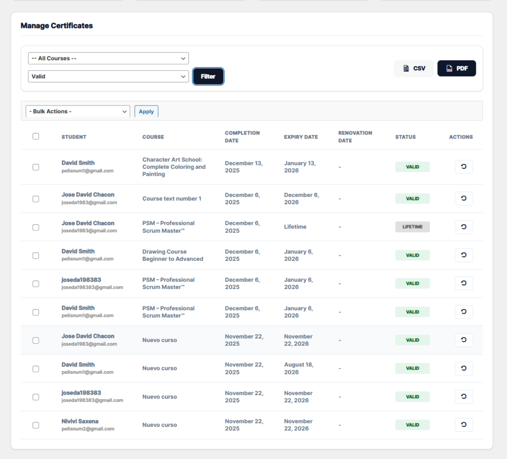507x459 pixels.
Task: Export certificates with the PDF icon button
Action: [456, 68]
